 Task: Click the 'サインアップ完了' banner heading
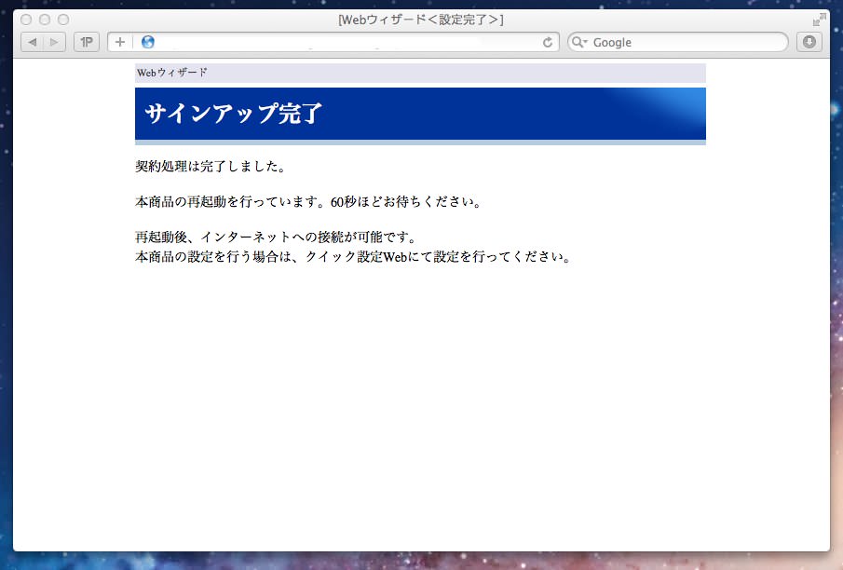coord(233,114)
